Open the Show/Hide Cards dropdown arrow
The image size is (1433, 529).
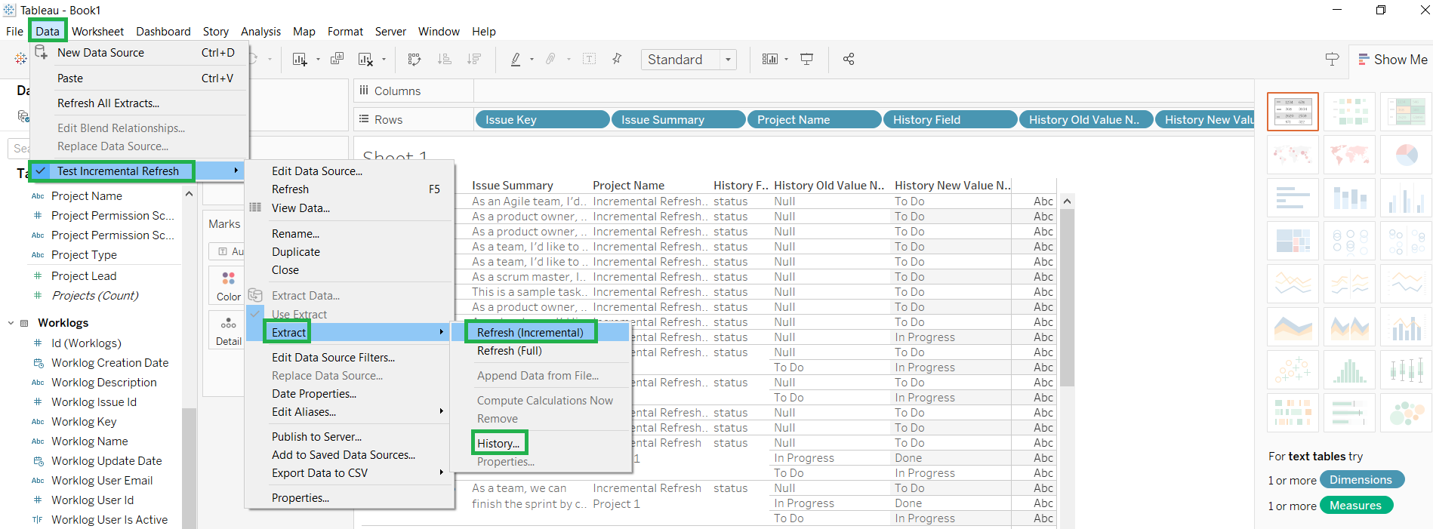[x=786, y=59]
